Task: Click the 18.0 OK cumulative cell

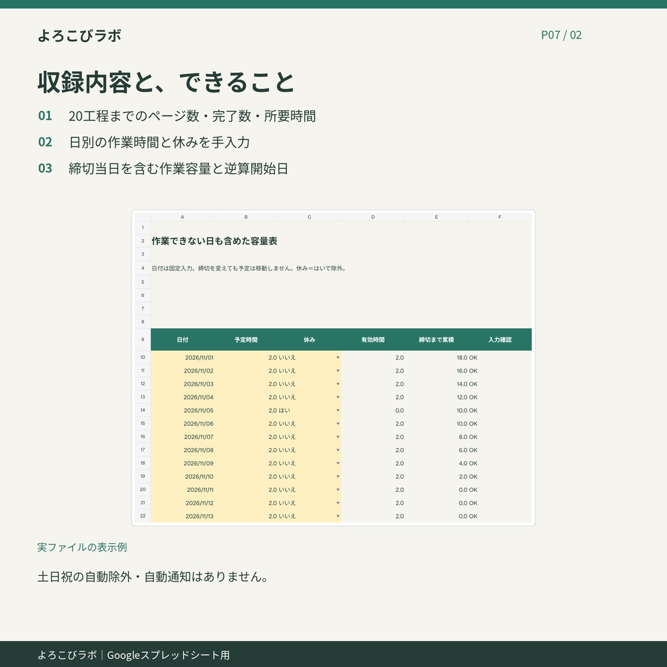Action: click(x=466, y=358)
